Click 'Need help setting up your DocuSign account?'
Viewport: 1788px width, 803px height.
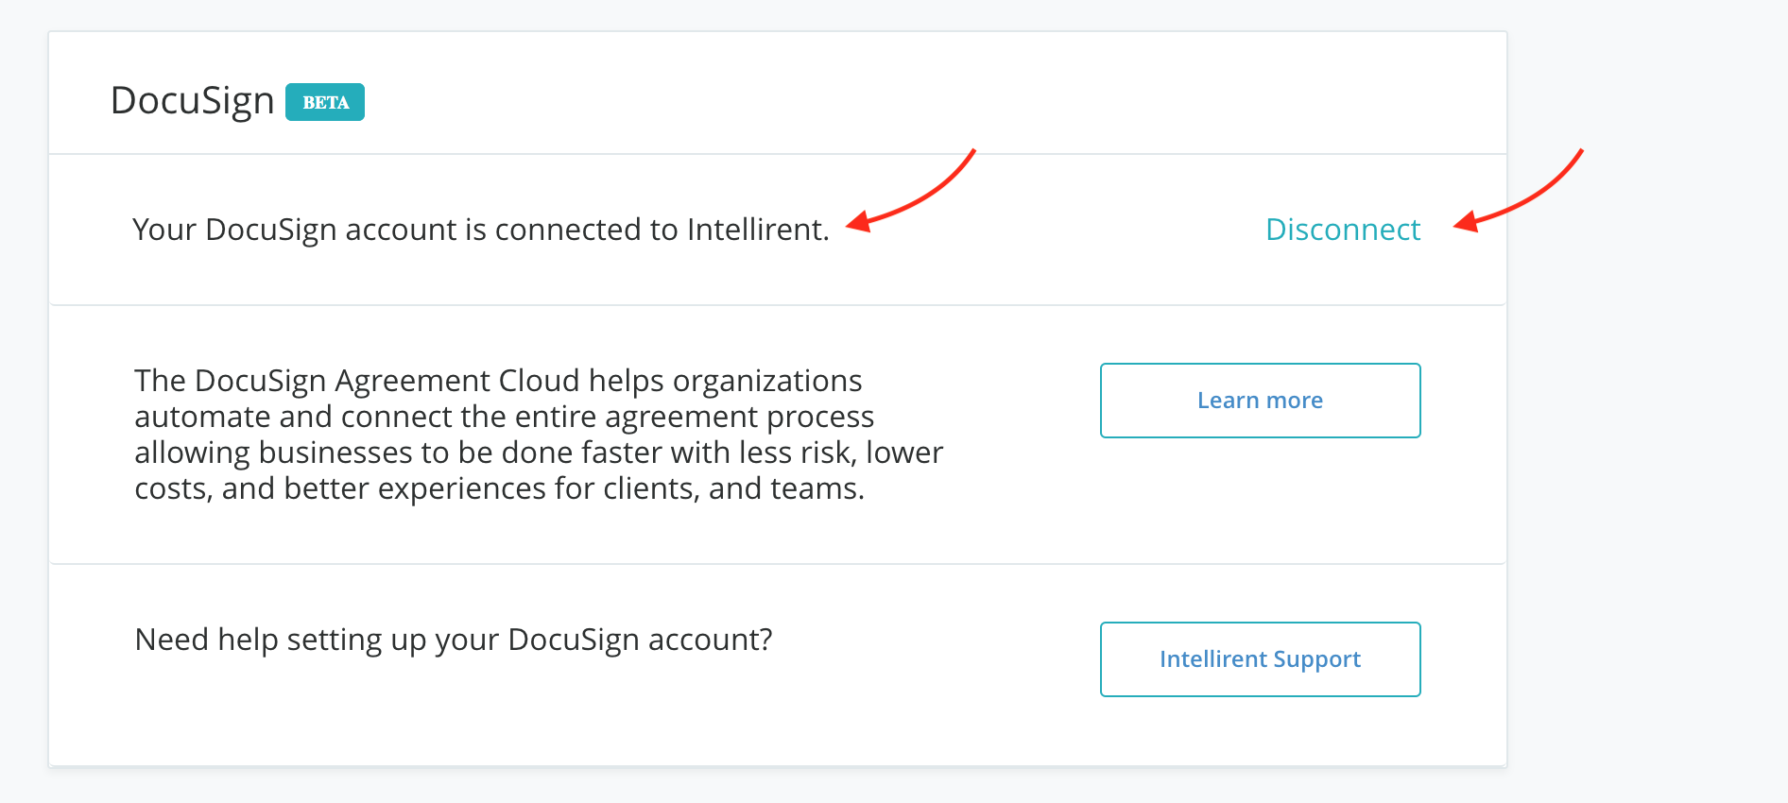(x=454, y=640)
